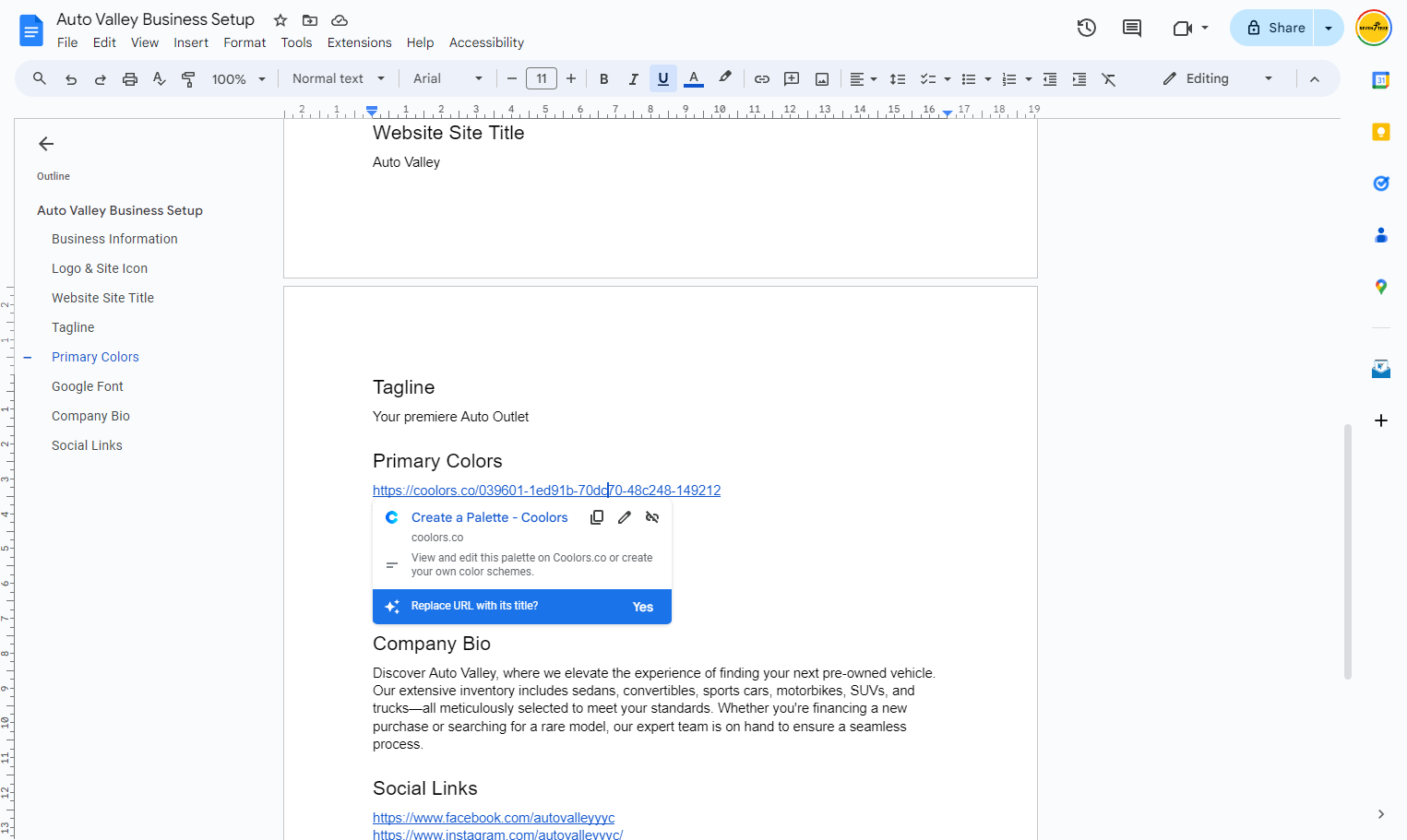Add a comment via toolbar icon
The height and width of the screenshot is (840, 1407).
pos(792,79)
